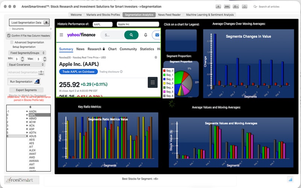Open Fixed Segments/Groups dropdown
This screenshot has height=188, width=301.
point(27,53)
